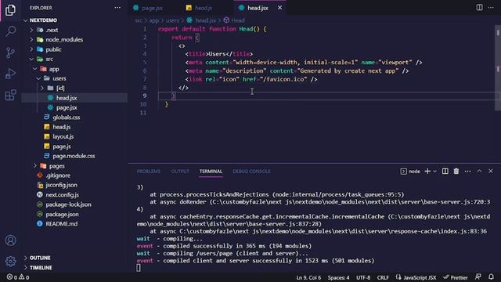Open the Extensions view
The width and height of the screenshot is (501, 282).
click(x=10, y=95)
